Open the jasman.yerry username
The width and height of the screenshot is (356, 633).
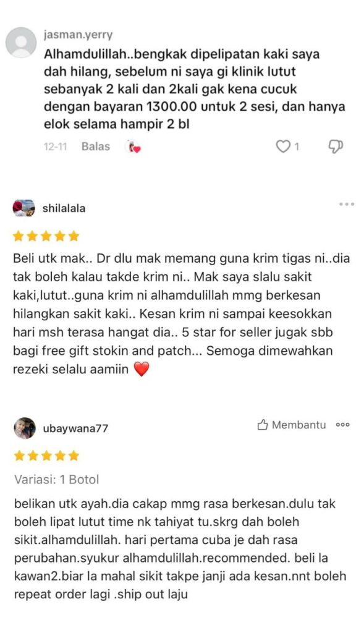[x=78, y=35]
